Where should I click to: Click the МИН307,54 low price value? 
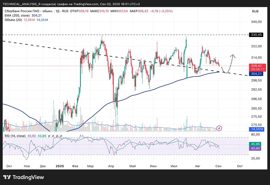tap(119, 11)
